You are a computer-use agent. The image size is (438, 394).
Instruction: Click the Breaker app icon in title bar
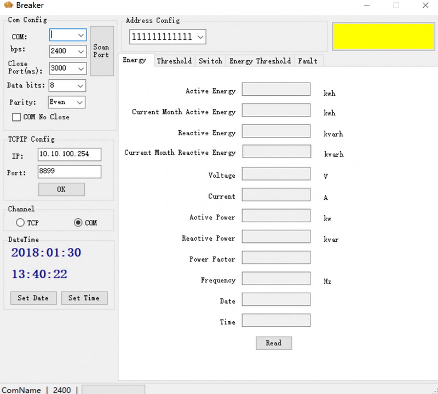(x=8, y=5)
